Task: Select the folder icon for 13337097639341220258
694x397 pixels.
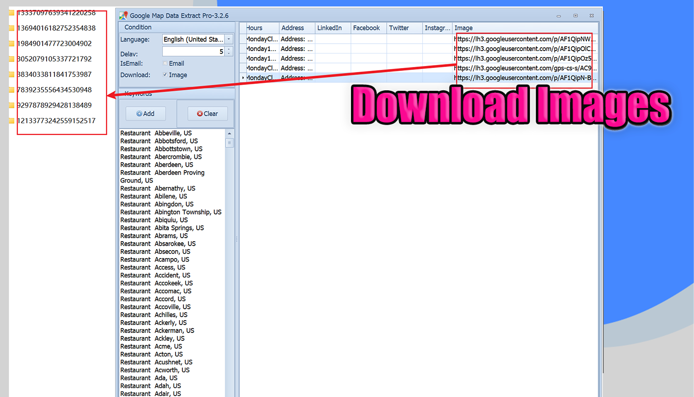Action: point(12,13)
